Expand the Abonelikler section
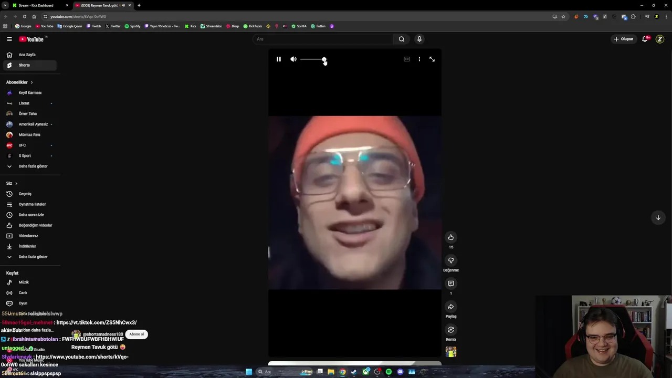 point(19,82)
